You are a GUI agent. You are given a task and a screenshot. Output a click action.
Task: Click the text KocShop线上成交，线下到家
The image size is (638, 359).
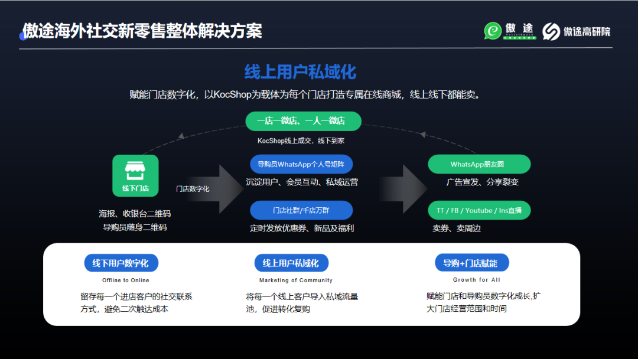[x=301, y=141]
